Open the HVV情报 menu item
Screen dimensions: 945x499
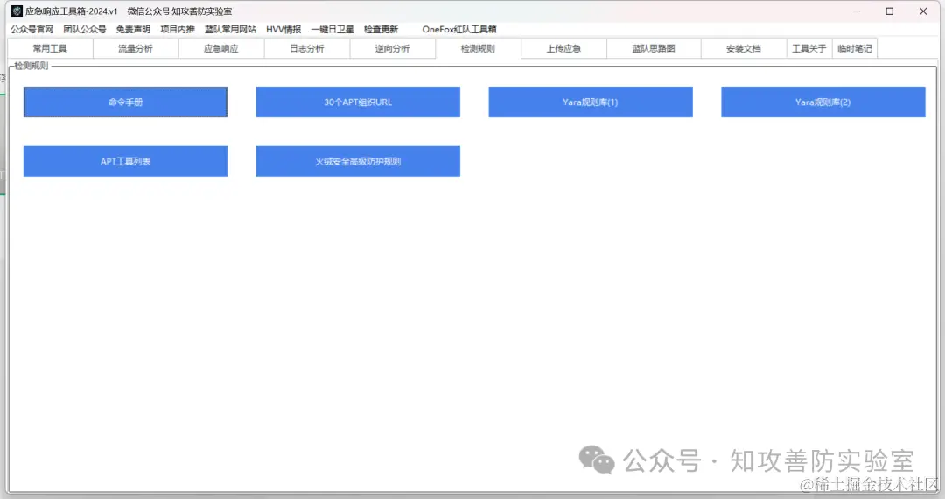click(283, 29)
